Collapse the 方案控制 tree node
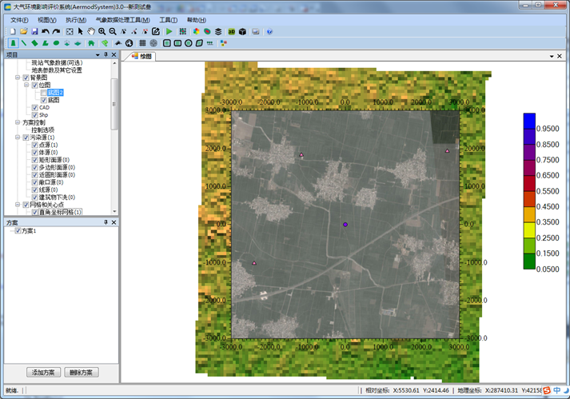 tap(18, 122)
